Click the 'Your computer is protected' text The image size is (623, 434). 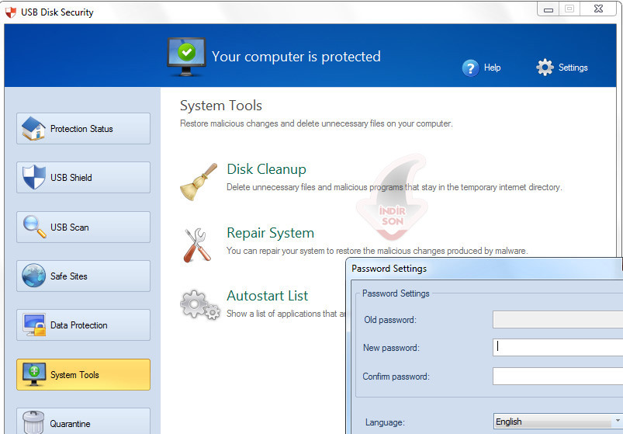tap(296, 57)
